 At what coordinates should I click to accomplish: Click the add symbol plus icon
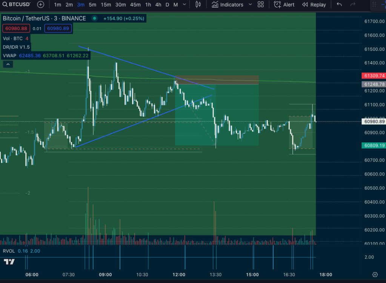(x=41, y=5)
